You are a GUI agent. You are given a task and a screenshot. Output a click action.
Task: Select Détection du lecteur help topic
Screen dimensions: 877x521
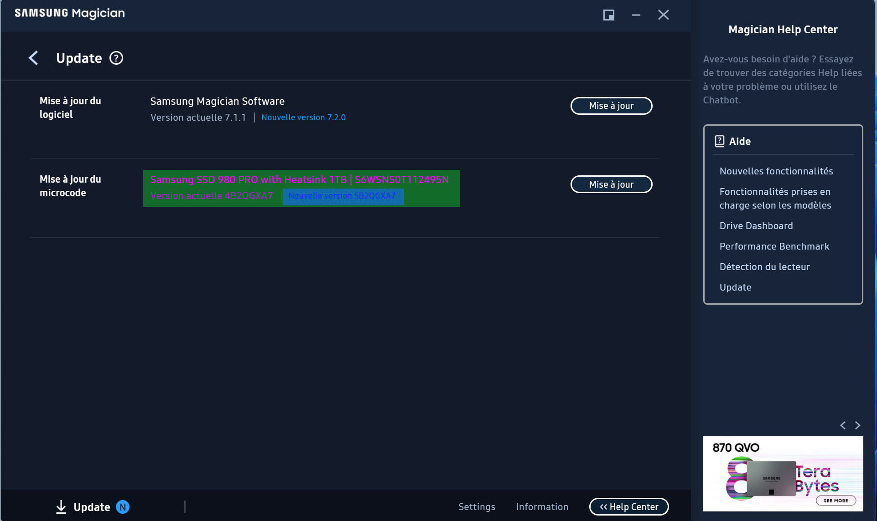pos(764,266)
